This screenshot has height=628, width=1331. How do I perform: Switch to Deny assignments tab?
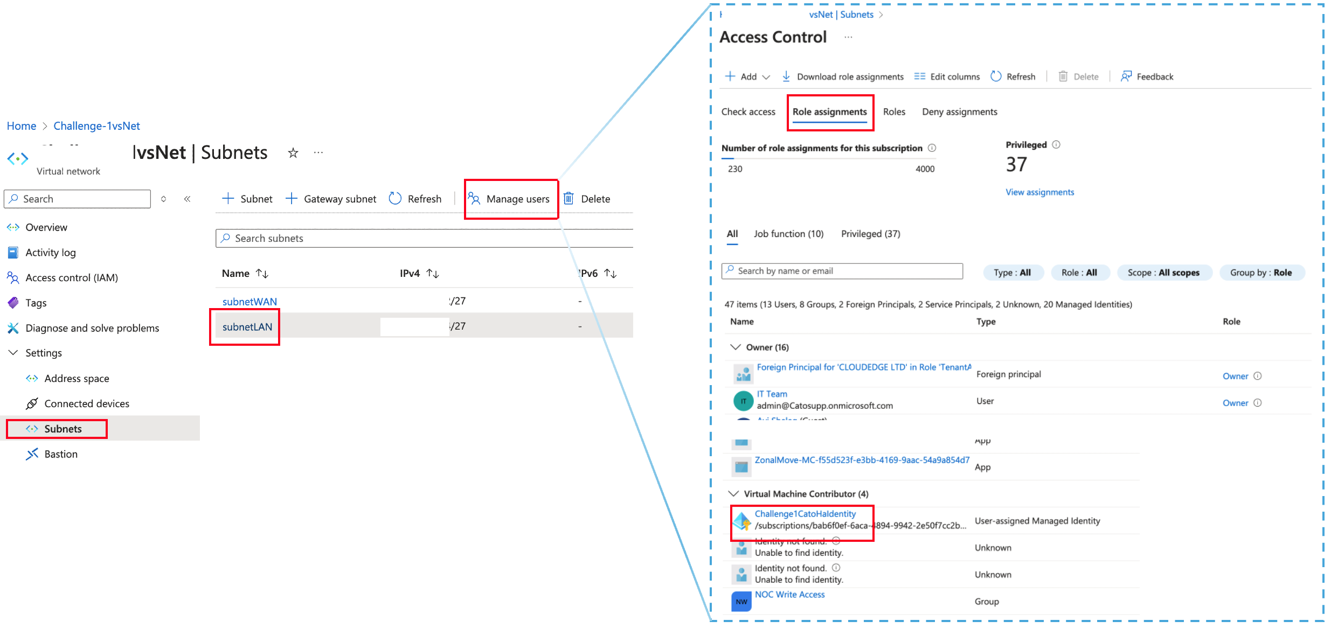(x=960, y=111)
